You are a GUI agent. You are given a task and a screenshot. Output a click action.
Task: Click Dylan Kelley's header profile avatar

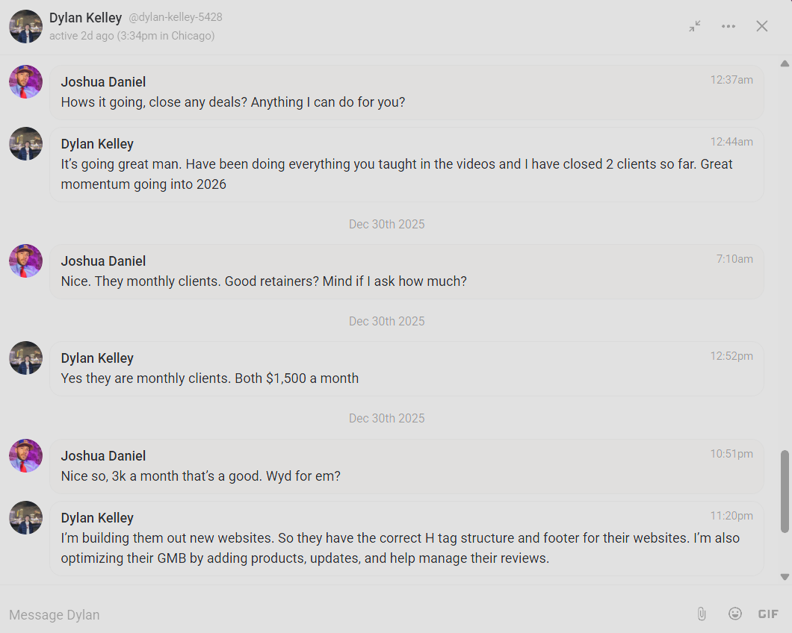[25, 26]
